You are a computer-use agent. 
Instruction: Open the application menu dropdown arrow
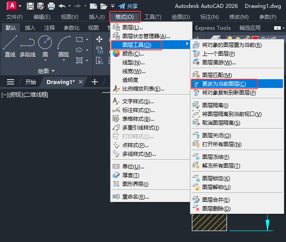click(x=20, y=6)
